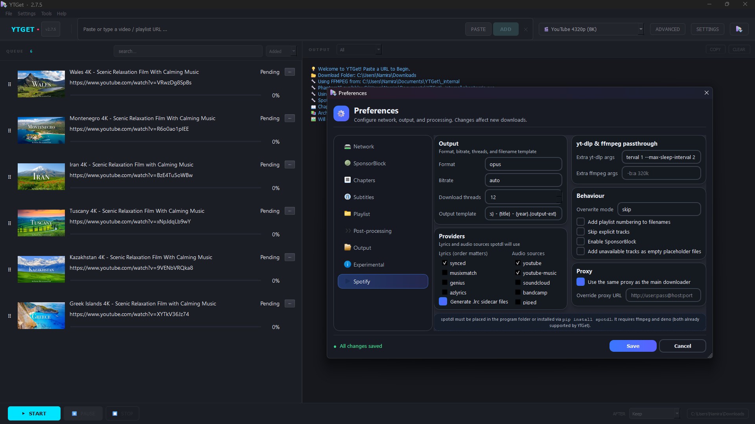Open options menu for Kazakhstan 4K item
This screenshot has height=424, width=755.
(x=290, y=257)
